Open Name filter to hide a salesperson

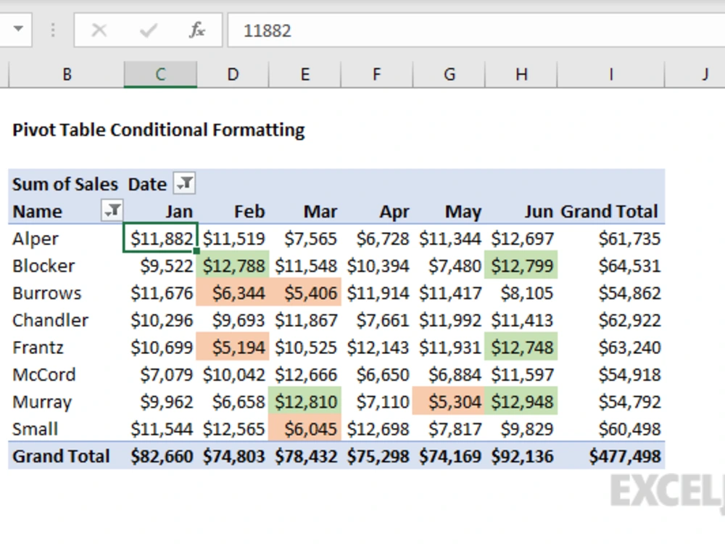(112, 211)
